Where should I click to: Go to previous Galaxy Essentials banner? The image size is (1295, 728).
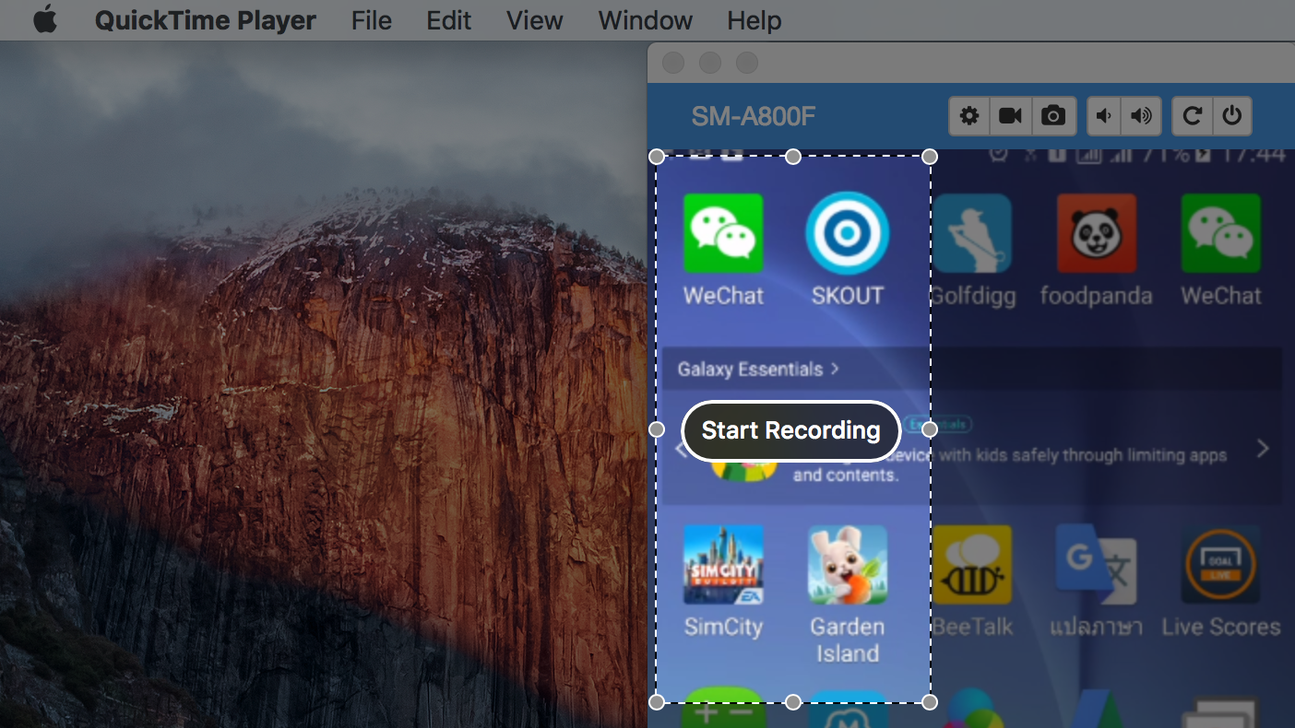(x=681, y=450)
